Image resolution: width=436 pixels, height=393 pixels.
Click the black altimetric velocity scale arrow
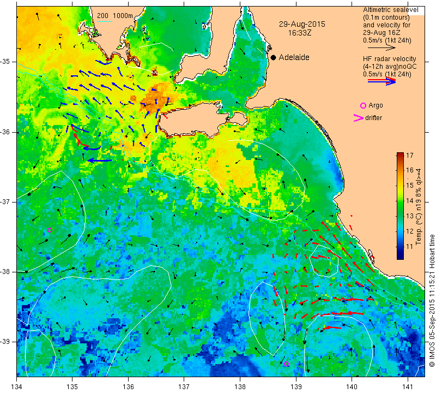point(381,48)
